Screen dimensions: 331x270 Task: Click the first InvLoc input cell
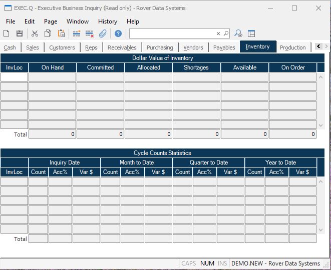[x=14, y=77]
